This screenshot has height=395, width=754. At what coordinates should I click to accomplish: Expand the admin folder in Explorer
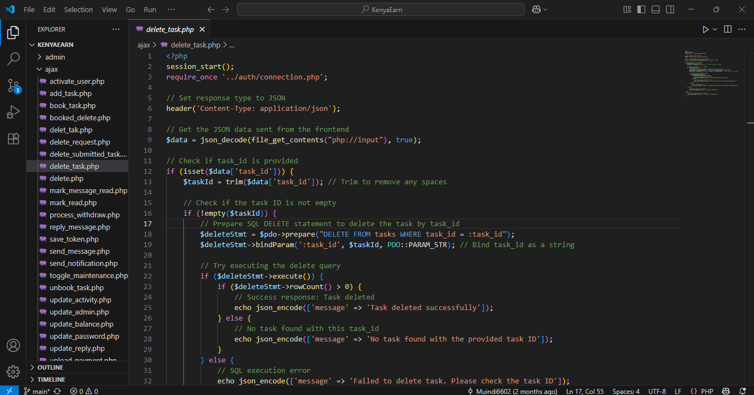55,57
